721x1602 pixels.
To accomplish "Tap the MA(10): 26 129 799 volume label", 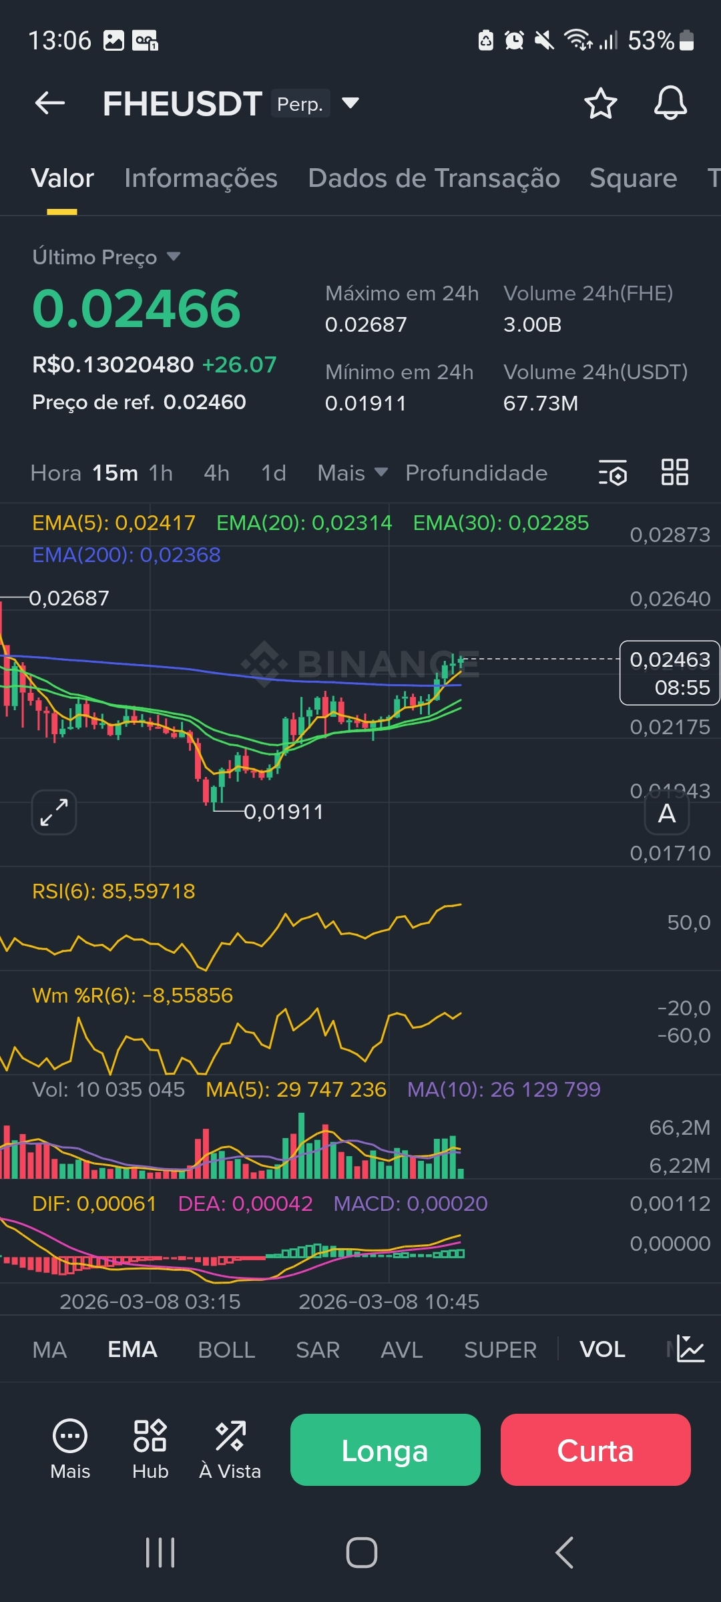I will [504, 1089].
